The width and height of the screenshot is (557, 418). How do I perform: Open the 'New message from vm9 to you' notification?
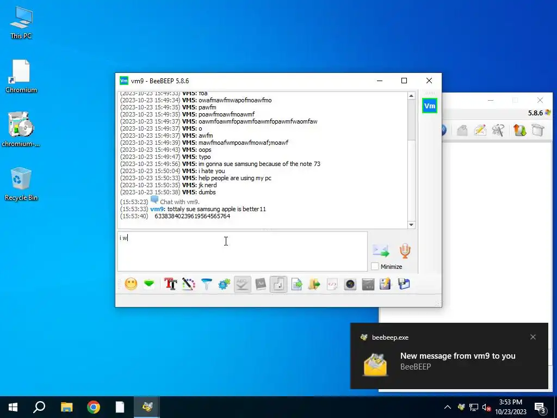click(x=449, y=356)
